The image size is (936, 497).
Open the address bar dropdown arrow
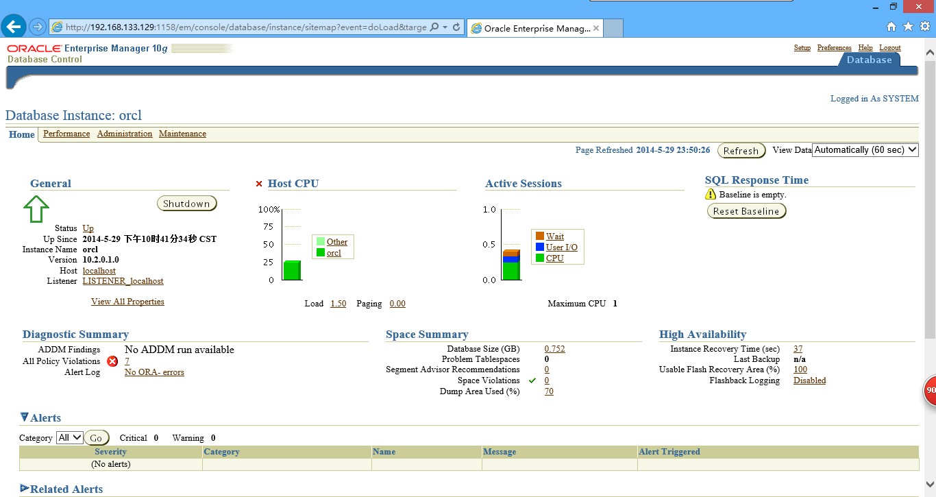[x=445, y=27]
